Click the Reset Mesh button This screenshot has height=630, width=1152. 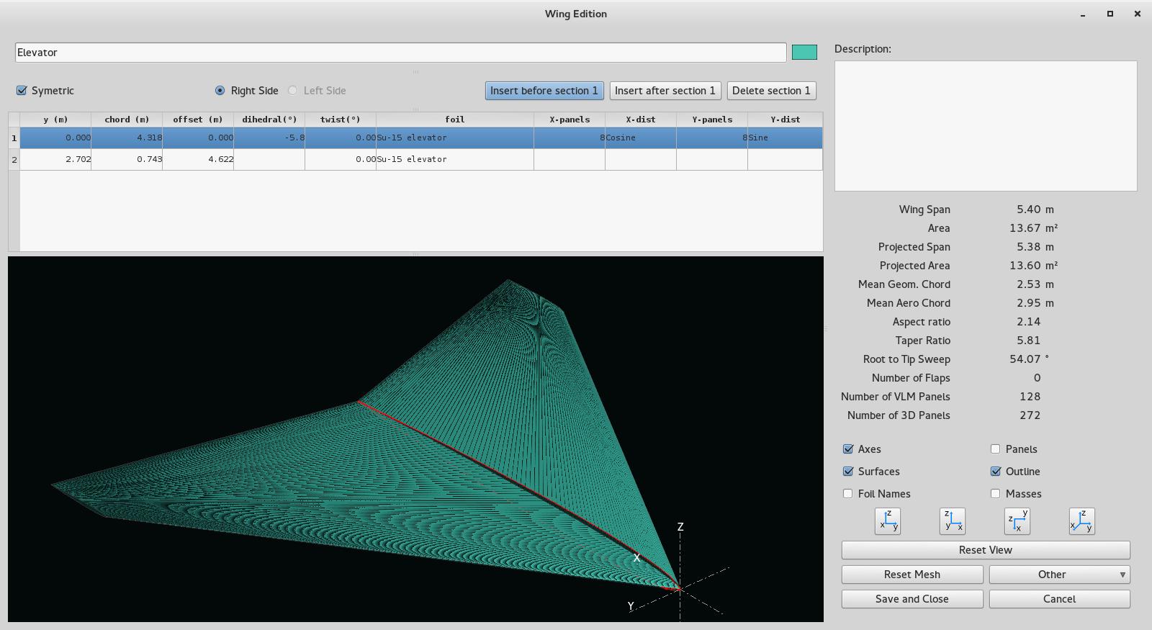point(912,575)
